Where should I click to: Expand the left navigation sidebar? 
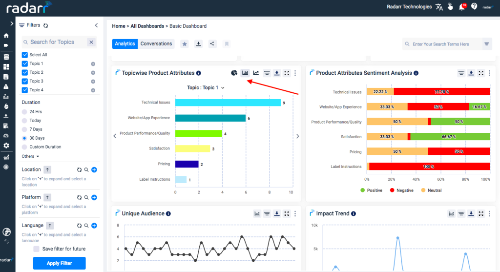pyautogui.click(x=12, y=23)
